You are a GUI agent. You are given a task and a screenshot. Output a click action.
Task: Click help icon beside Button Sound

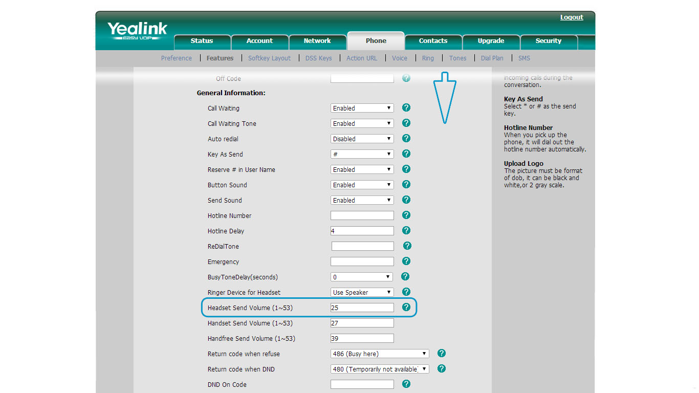click(x=406, y=185)
